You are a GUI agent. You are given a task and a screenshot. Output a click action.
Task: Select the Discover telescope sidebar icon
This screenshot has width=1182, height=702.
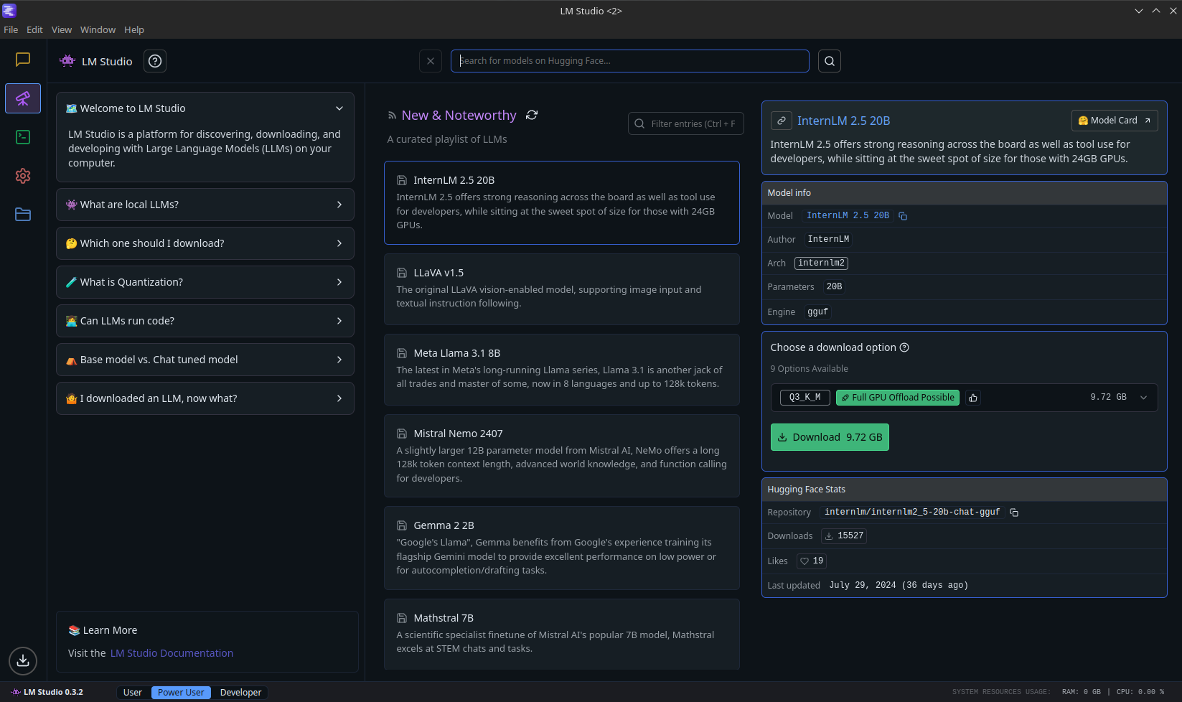[23, 98]
